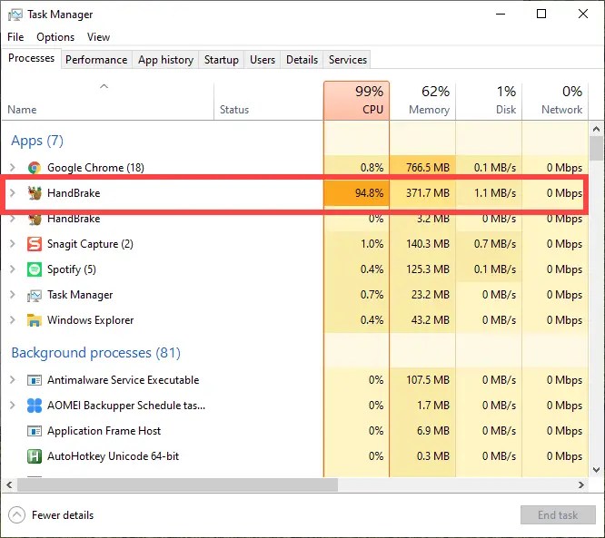Click the 140.3 MB memory value
Screen dimensions: 605x538
[428, 243]
